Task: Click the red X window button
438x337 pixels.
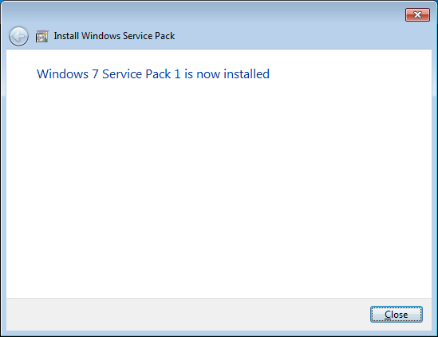Action: 417,14
